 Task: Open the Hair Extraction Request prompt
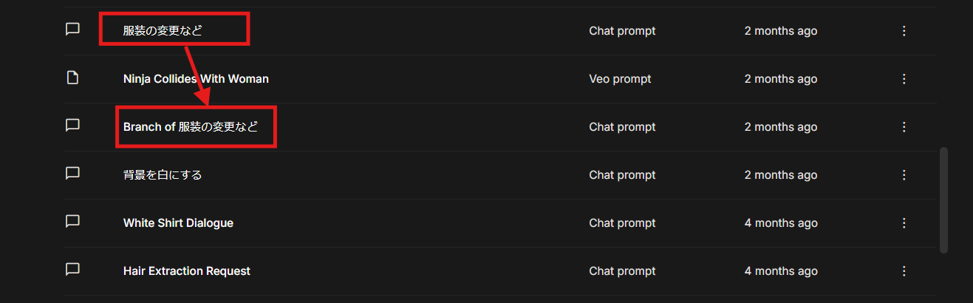pos(186,271)
